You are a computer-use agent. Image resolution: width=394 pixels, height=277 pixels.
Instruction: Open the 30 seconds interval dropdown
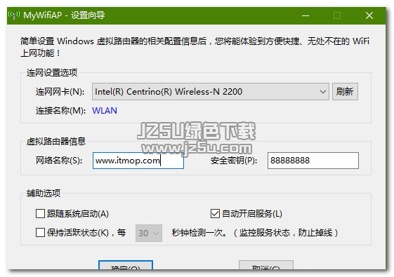pyautogui.click(x=149, y=233)
